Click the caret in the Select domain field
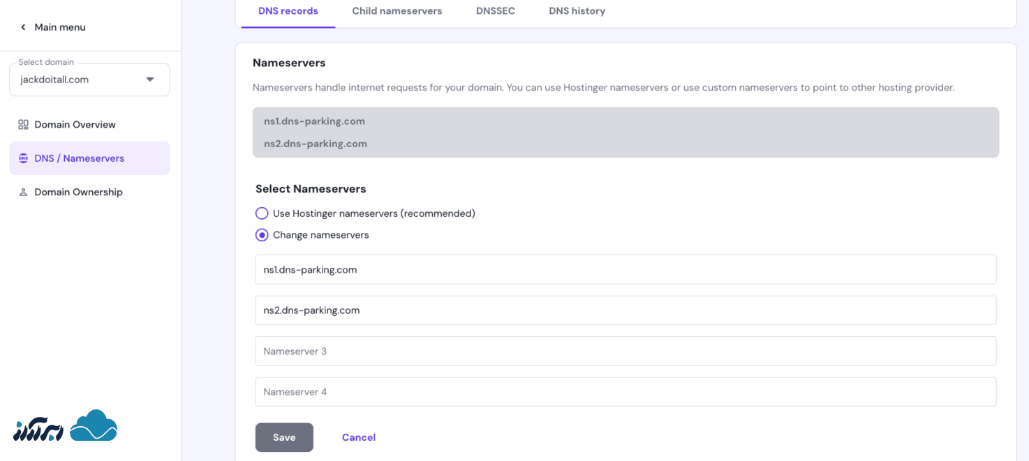 point(149,79)
